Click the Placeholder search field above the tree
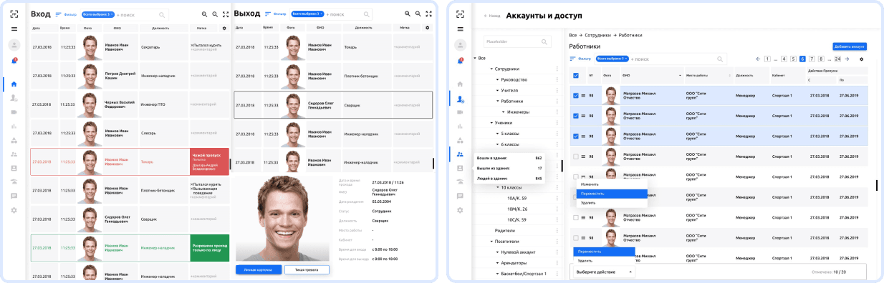This screenshot has height=283, width=884. pos(517,41)
